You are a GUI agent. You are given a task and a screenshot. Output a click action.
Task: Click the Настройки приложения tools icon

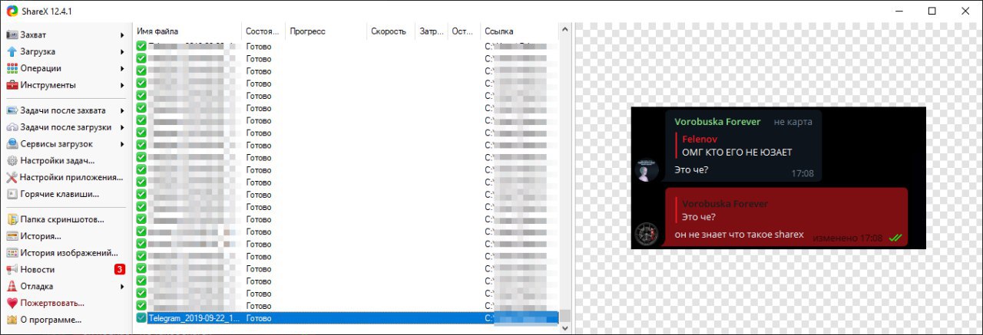point(12,177)
